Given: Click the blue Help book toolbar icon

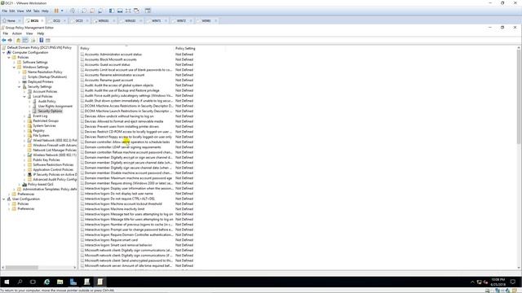Looking at the screenshot, I should [42, 40].
